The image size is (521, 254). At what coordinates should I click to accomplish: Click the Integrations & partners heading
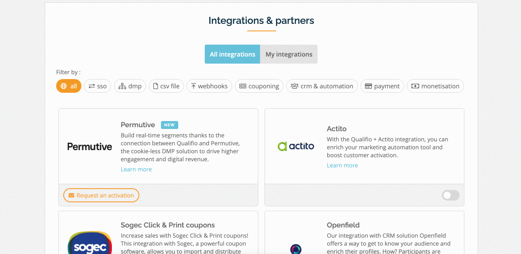tap(261, 21)
